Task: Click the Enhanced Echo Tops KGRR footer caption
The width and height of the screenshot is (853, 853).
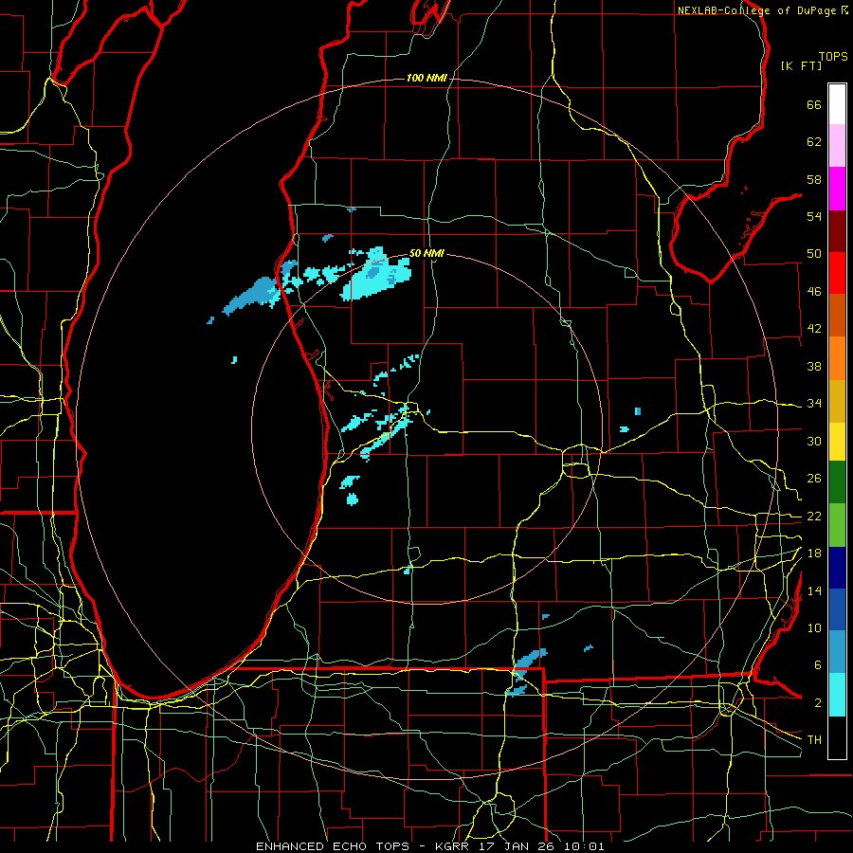Action: coord(429,846)
